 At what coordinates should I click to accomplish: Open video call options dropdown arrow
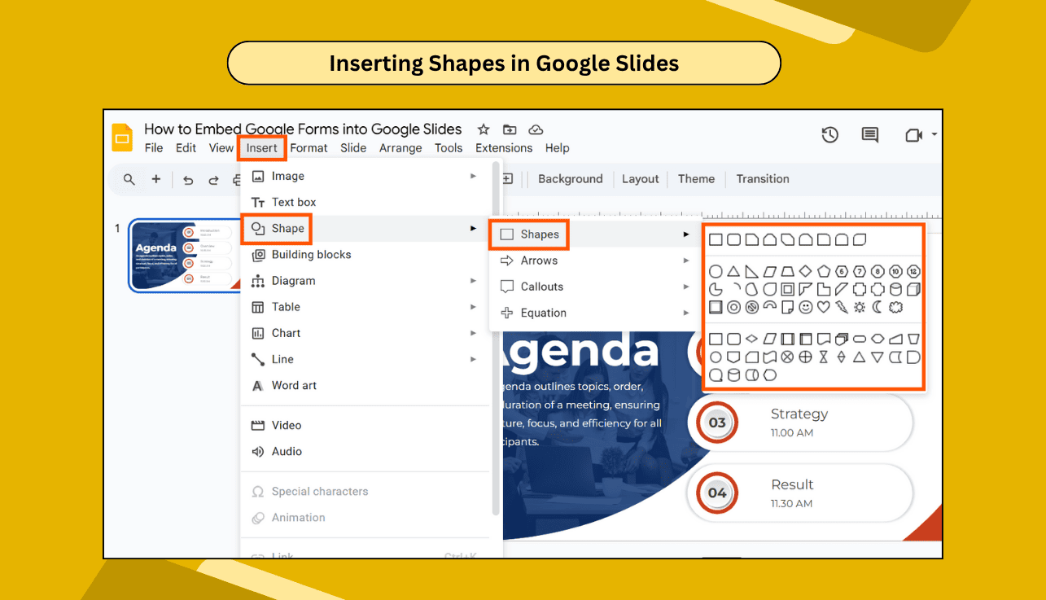click(x=933, y=134)
